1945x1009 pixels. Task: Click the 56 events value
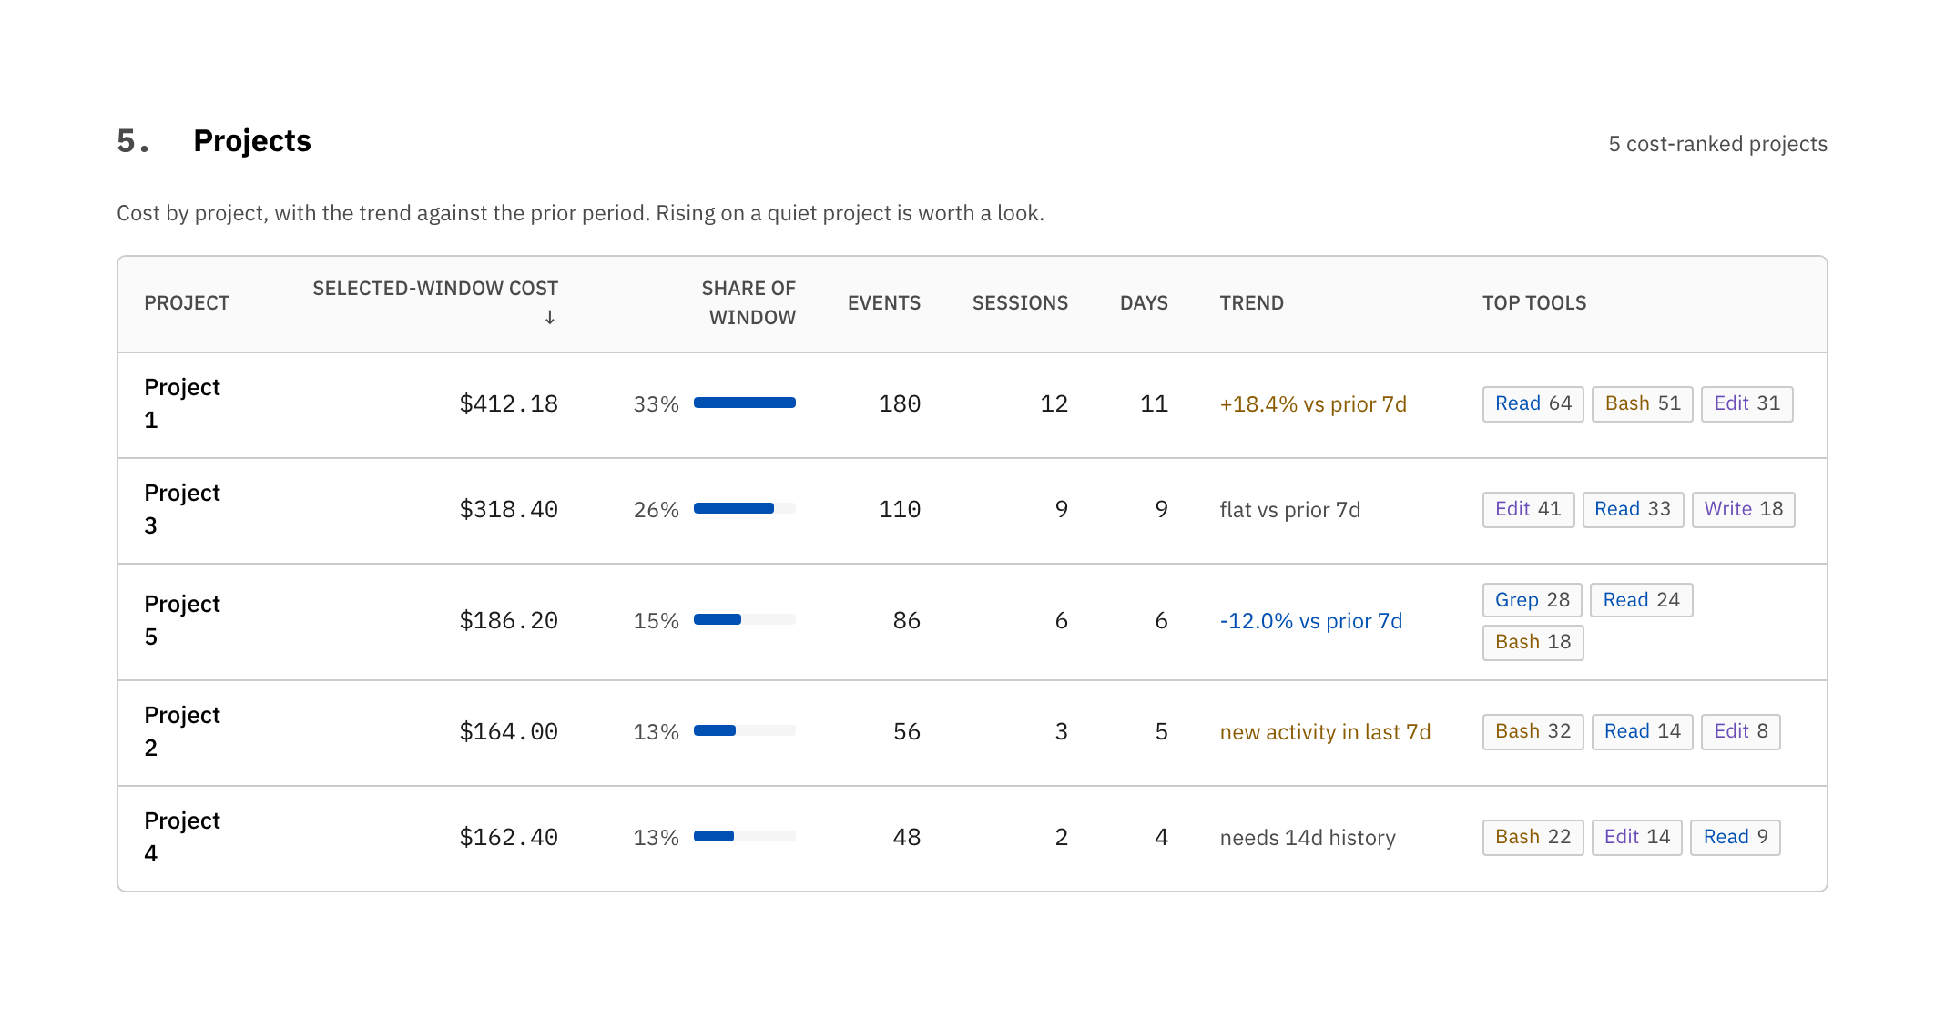[x=907, y=732]
